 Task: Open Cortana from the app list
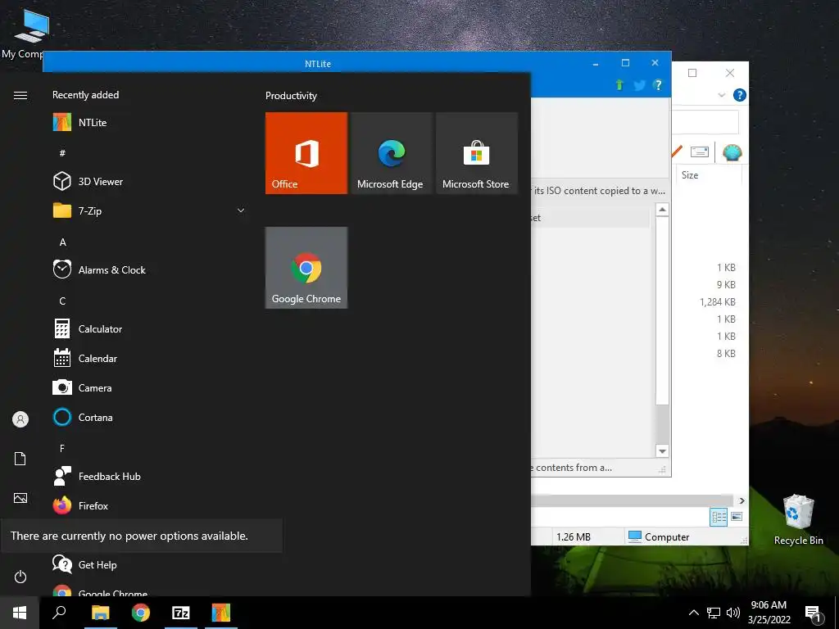(x=150, y=417)
